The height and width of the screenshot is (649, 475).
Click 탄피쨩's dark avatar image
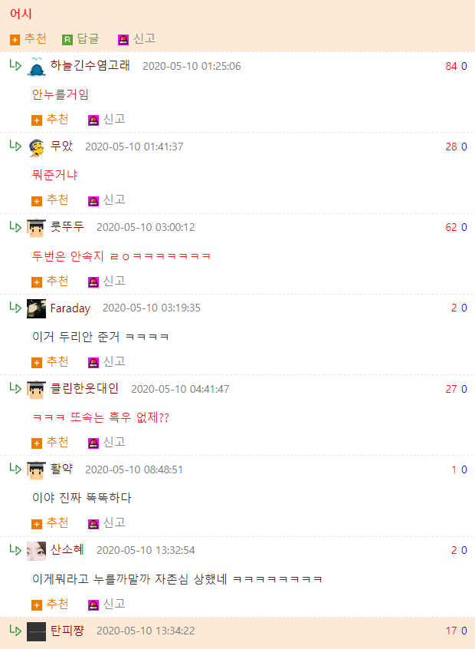point(36,631)
